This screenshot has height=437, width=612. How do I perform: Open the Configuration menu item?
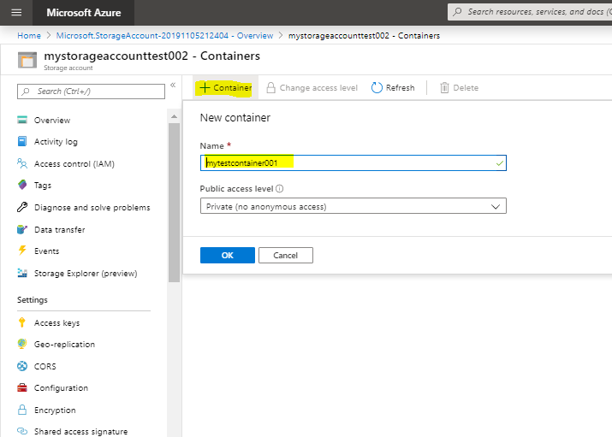[61, 388]
